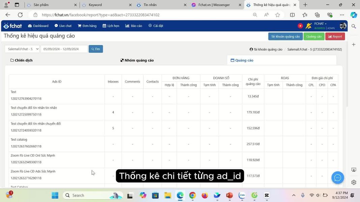Click Ads ID column header

point(57,81)
